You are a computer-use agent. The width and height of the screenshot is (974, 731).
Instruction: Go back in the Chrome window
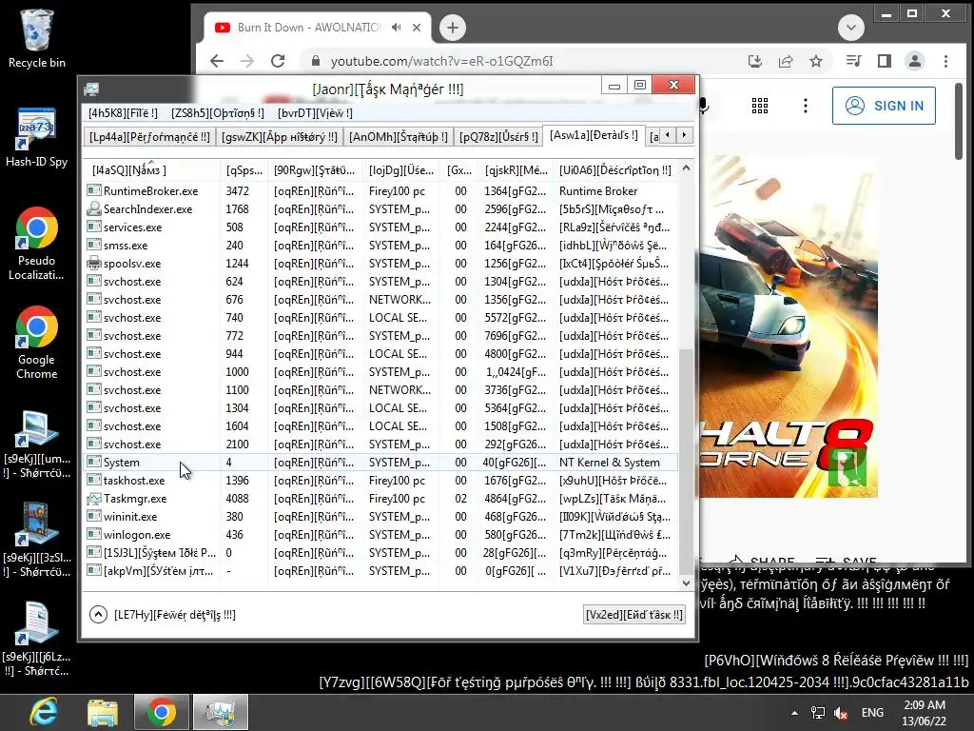point(217,61)
